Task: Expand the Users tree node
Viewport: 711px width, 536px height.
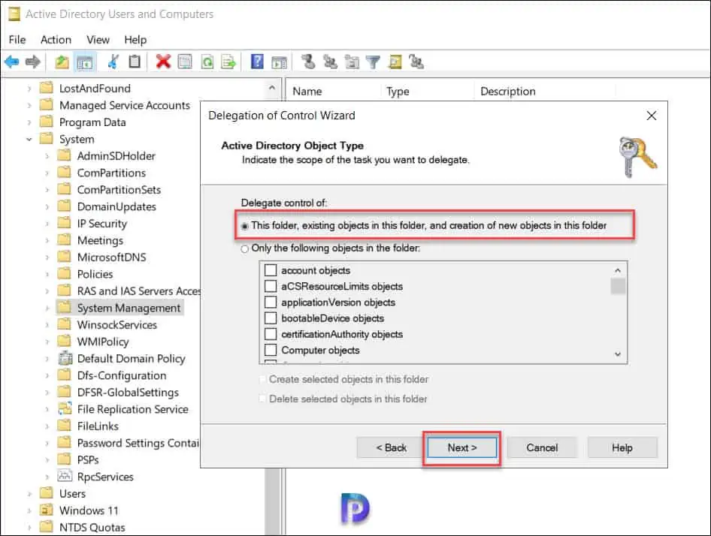Action: coord(29,493)
